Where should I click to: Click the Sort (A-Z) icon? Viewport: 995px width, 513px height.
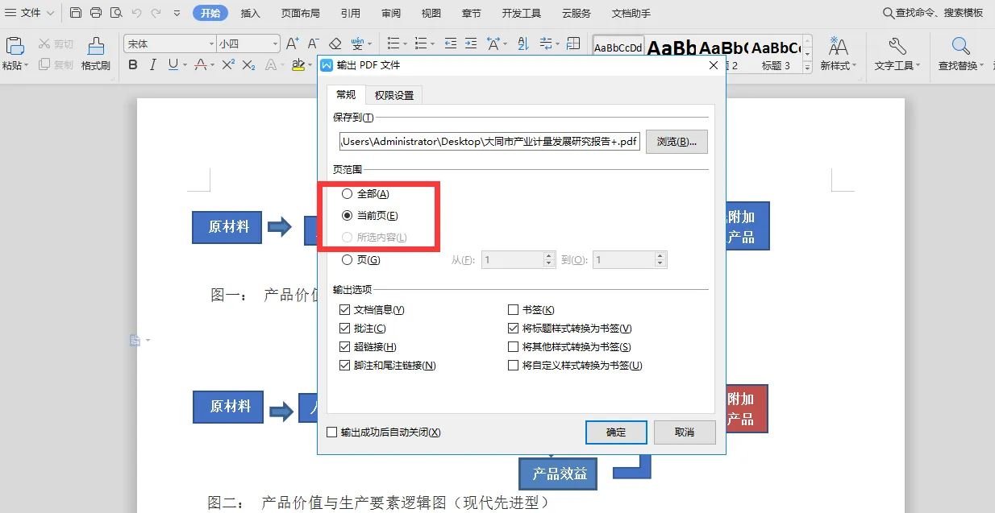(x=522, y=43)
